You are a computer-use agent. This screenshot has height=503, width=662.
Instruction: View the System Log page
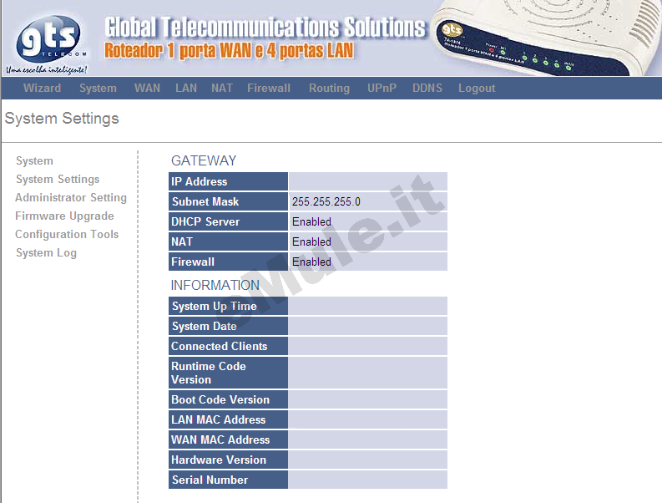tap(46, 253)
